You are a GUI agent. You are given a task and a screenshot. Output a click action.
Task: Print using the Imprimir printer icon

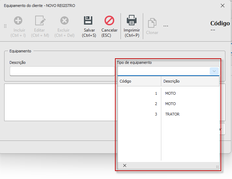tap(132, 20)
